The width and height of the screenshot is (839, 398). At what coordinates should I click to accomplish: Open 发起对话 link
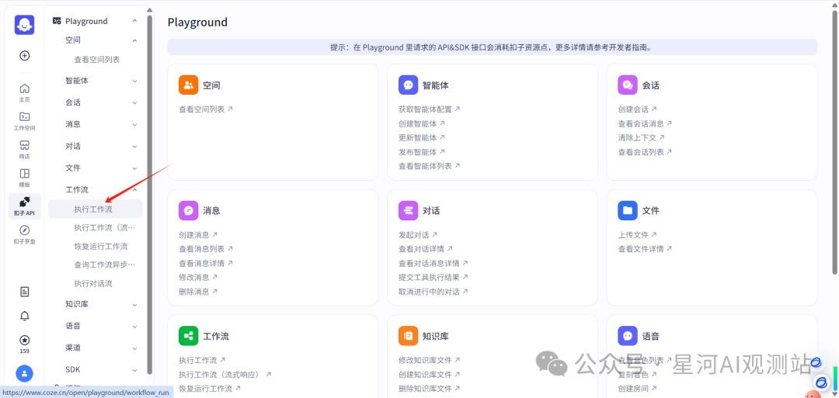click(419, 234)
